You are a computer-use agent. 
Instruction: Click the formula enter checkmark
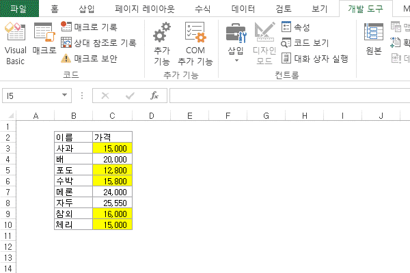130,96
